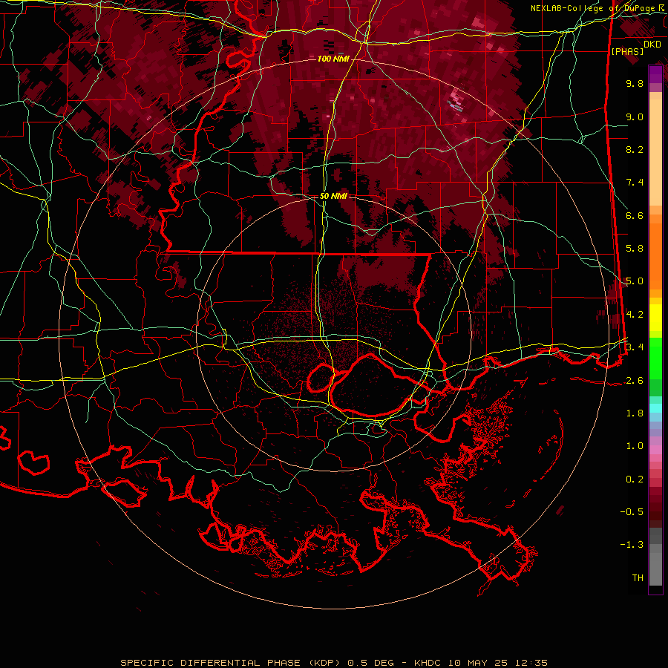Click the DKD label above the color scale
The height and width of the screenshot is (668, 668).
[x=652, y=45]
